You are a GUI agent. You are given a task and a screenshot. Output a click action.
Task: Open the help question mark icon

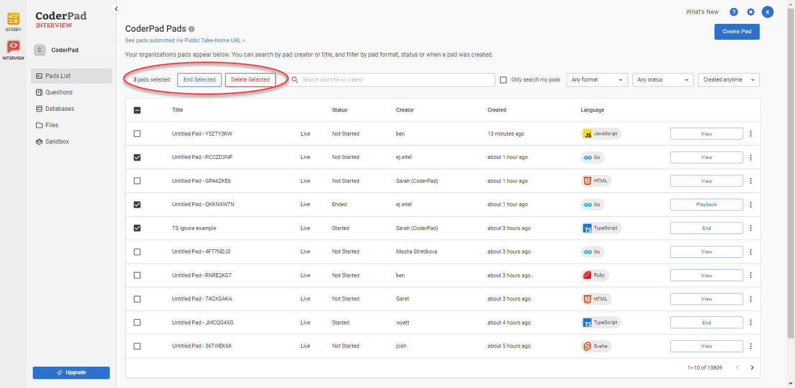pos(733,12)
